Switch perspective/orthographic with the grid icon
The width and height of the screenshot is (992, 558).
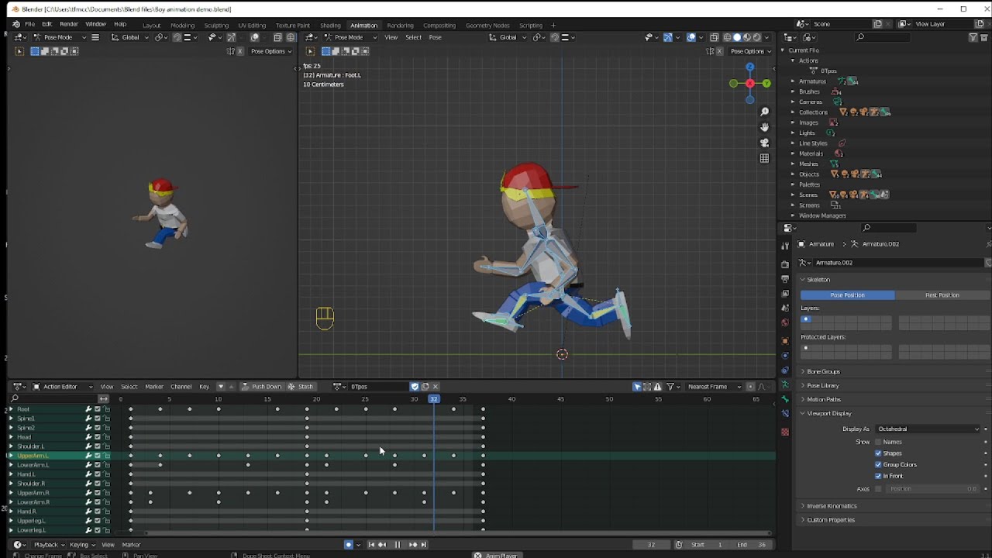[764, 158]
